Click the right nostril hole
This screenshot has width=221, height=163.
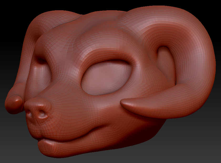click(42, 115)
